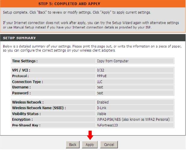Click the Wireless Network Name (SSID) label
The image size is (186, 150).
pos(39,108)
